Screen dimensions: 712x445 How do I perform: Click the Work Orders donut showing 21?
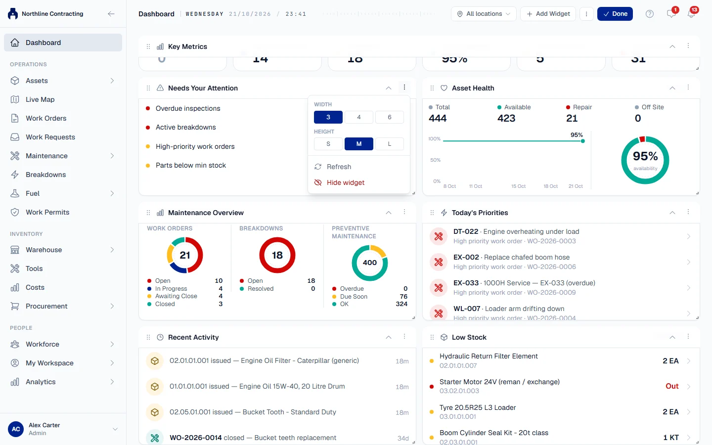185,255
